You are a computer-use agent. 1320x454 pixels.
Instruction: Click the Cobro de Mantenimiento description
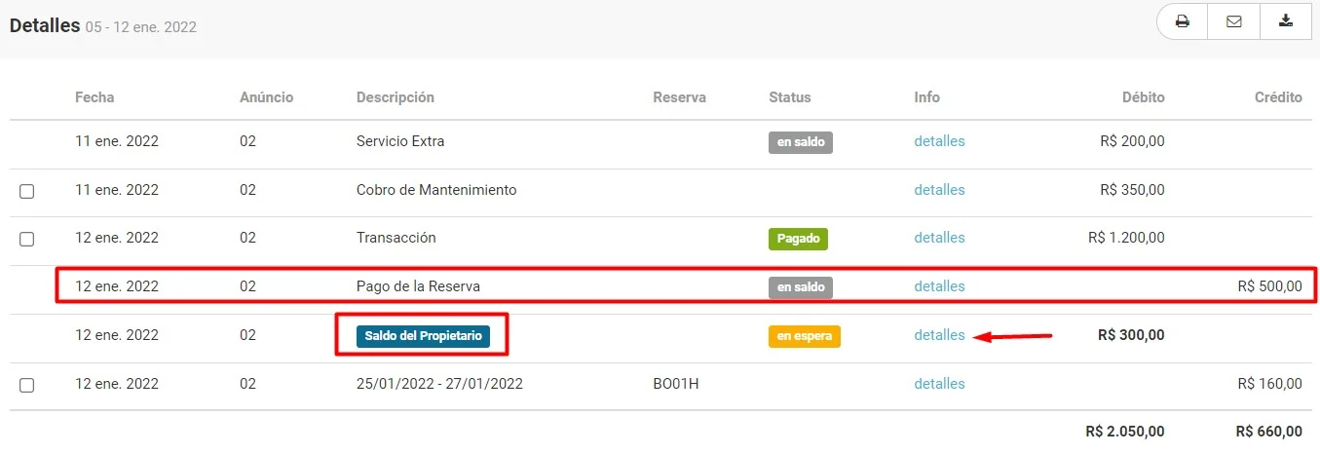[436, 190]
